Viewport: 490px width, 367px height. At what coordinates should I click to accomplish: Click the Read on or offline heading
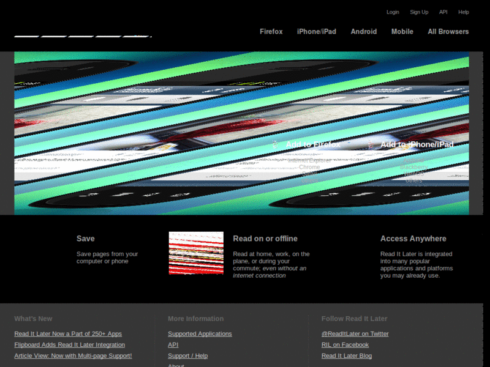pyautogui.click(x=265, y=239)
